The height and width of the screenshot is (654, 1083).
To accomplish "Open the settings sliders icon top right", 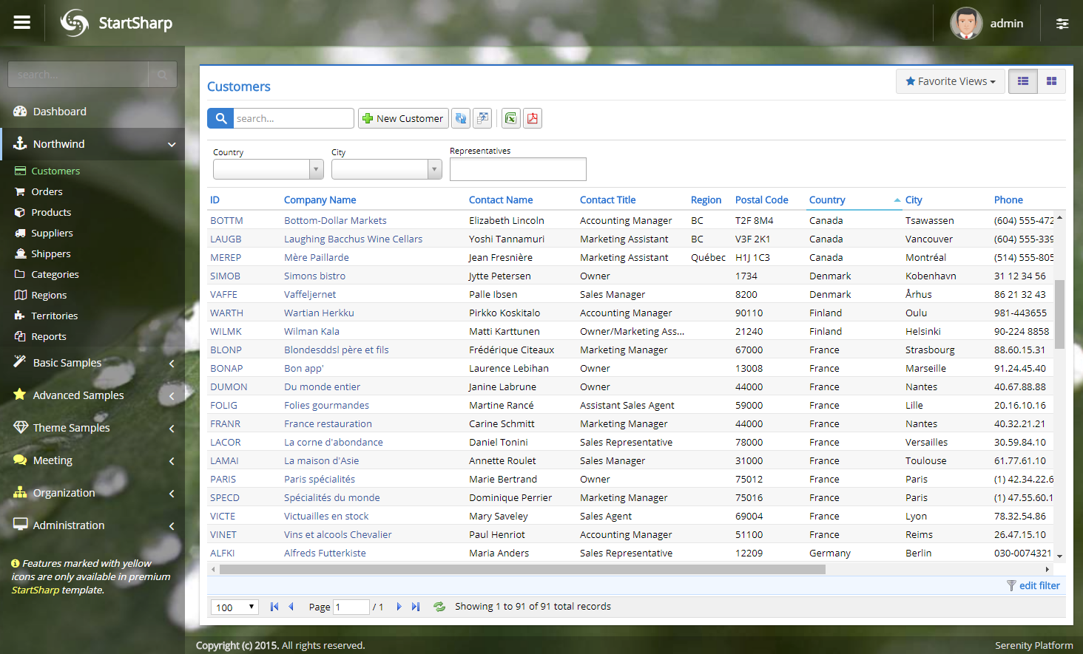I will pos(1062,24).
